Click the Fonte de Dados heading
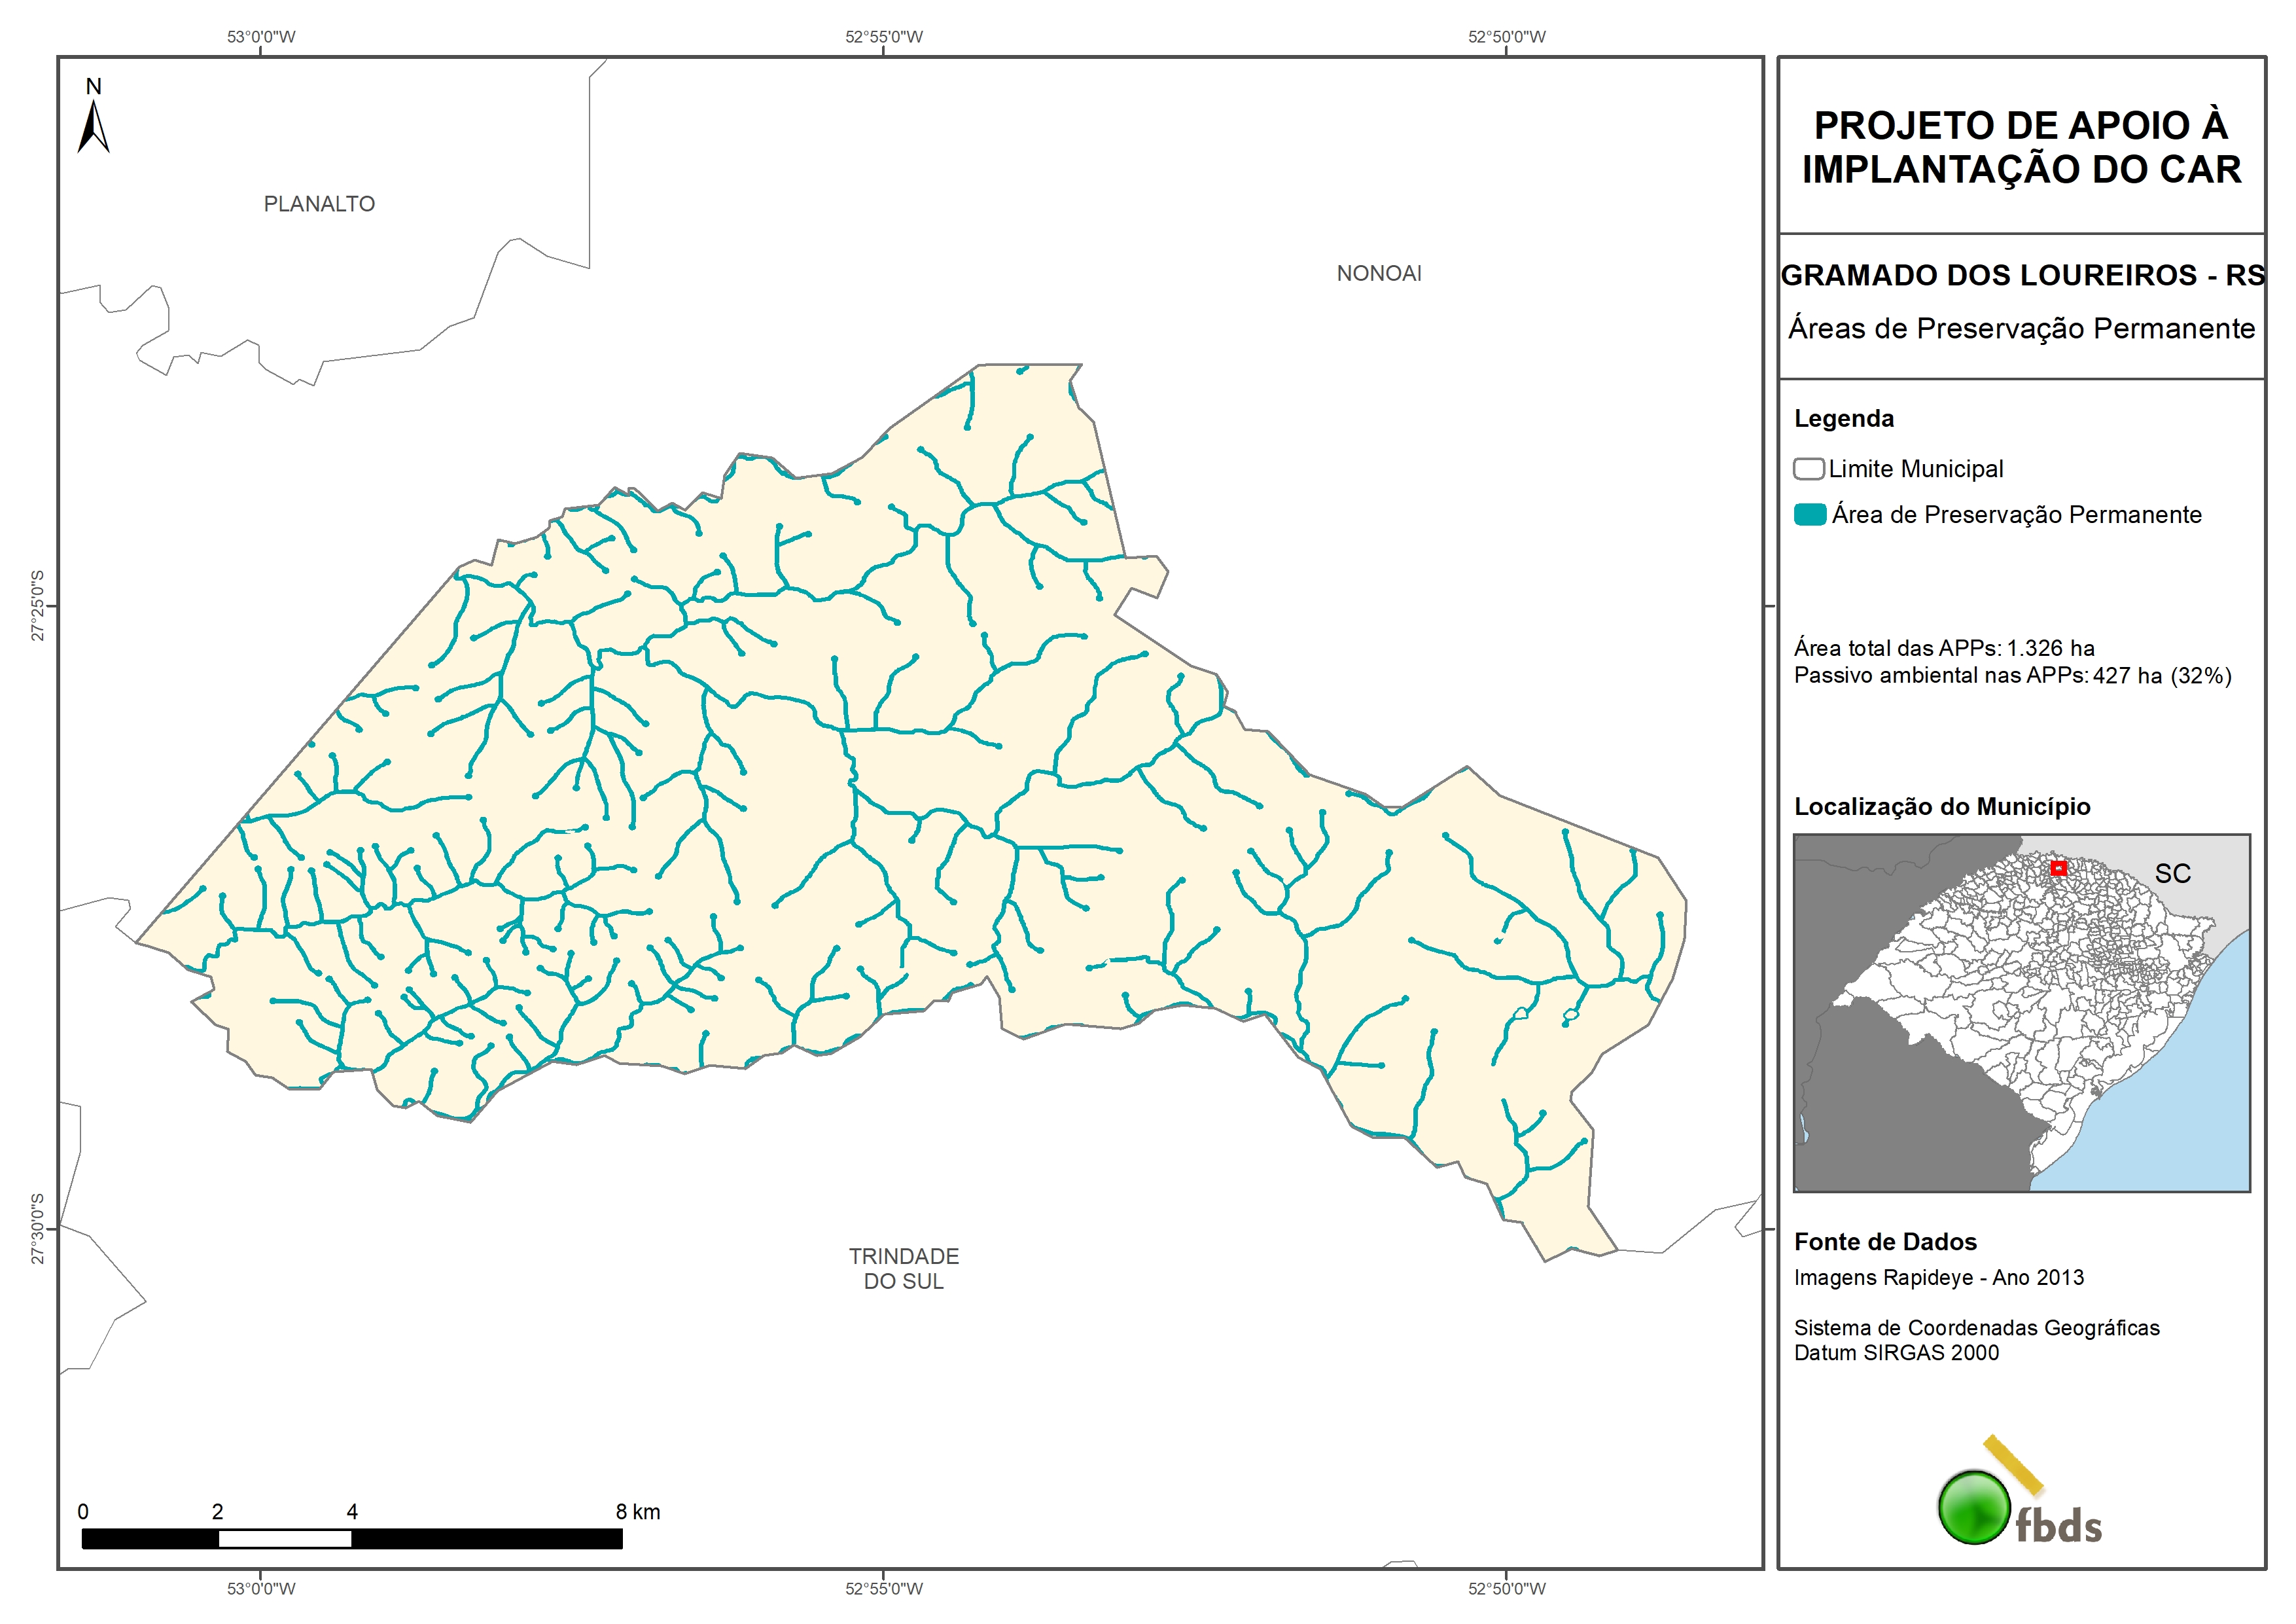 pyautogui.click(x=1885, y=1242)
